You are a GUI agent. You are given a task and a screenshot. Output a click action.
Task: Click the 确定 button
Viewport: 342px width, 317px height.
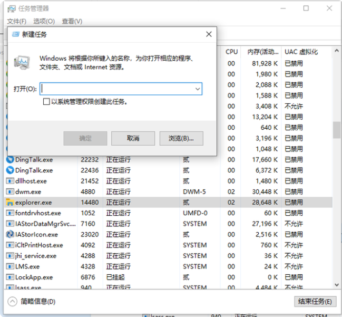click(85, 138)
